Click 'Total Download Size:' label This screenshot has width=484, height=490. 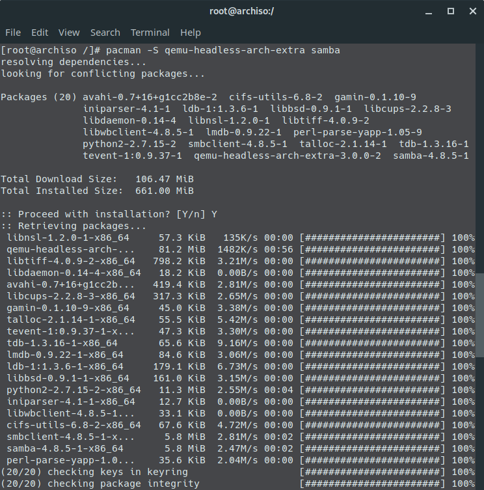59,179
